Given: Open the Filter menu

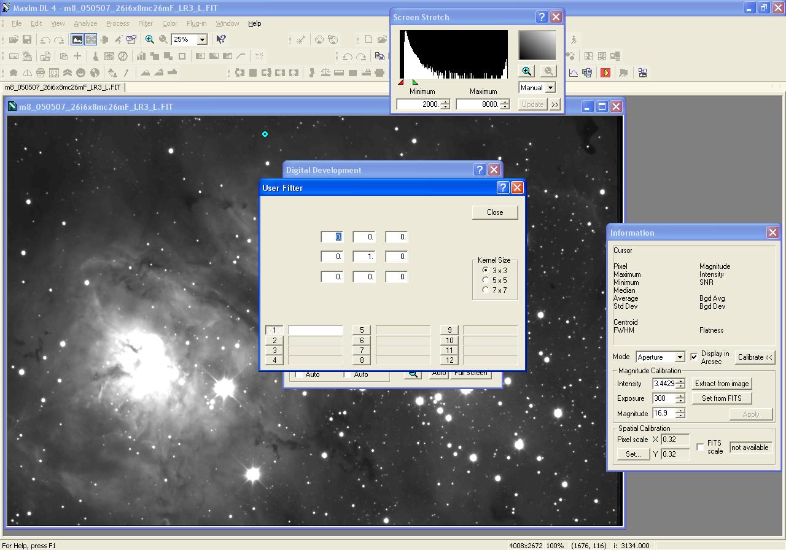Looking at the screenshot, I should [x=146, y=23].
